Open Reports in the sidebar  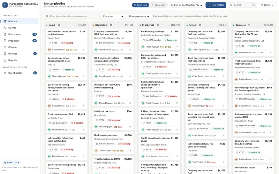click(20, 60)
